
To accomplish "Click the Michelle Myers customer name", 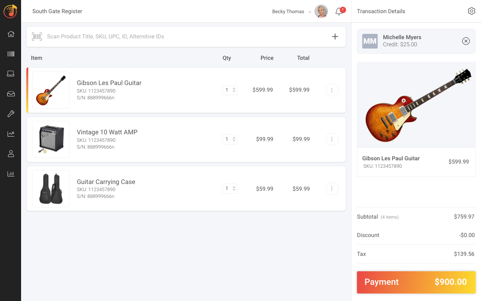I will pos(402,37).
